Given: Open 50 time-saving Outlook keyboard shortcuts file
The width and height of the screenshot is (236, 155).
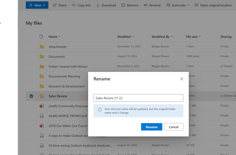Looking at the screenshot, I should tap(80, 146).
